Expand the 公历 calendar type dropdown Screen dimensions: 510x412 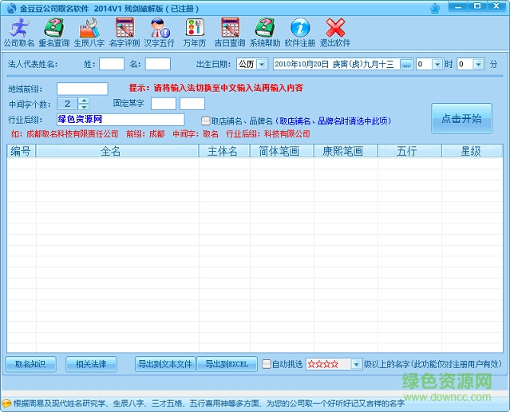pyautogui.click(x=261, y=64)
